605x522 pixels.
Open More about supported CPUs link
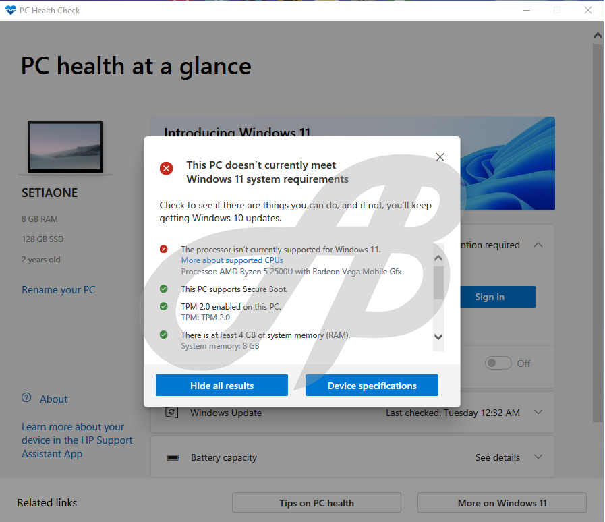(232, 260)
